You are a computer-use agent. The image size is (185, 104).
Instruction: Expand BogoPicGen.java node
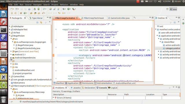pyautogui.click(x=14, y=45)
